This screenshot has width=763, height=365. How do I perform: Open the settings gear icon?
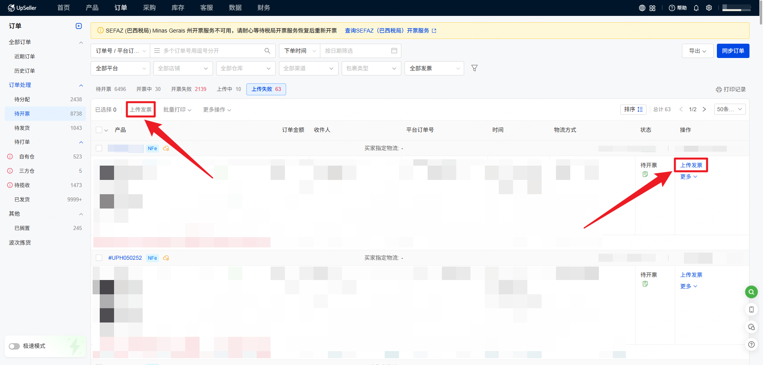[709, 8]
